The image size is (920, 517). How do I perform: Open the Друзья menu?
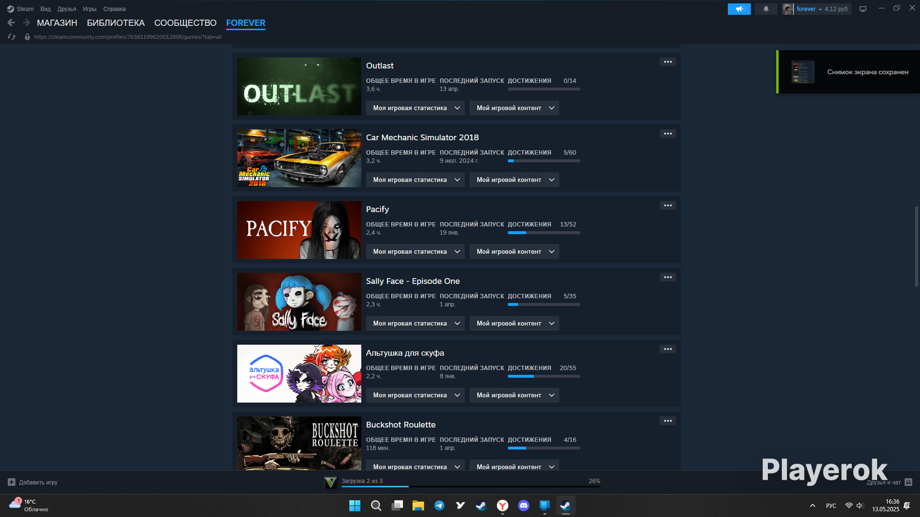(x=67, y=9)
